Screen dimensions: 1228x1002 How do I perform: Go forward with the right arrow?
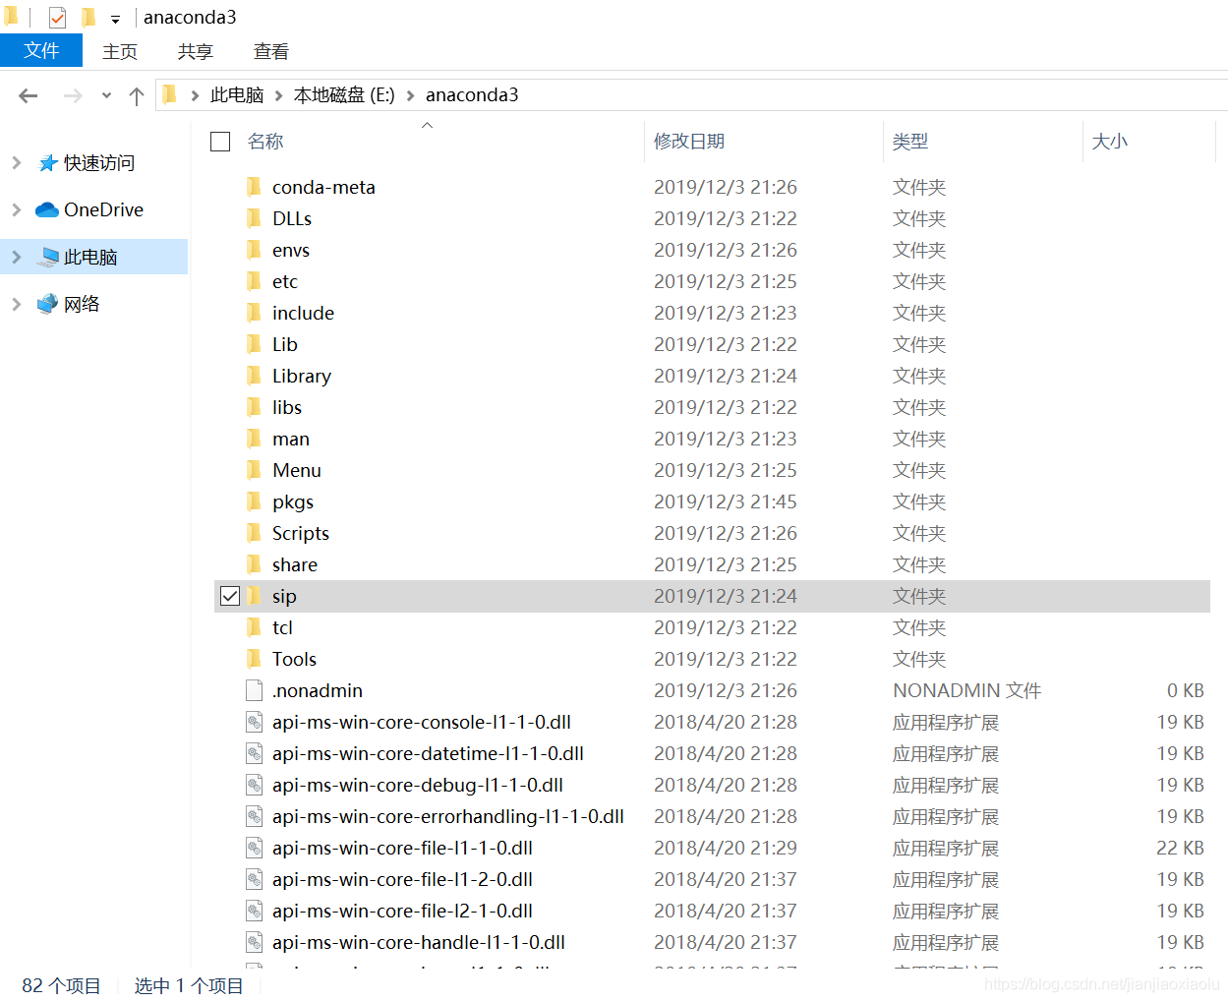click(73, 95)
